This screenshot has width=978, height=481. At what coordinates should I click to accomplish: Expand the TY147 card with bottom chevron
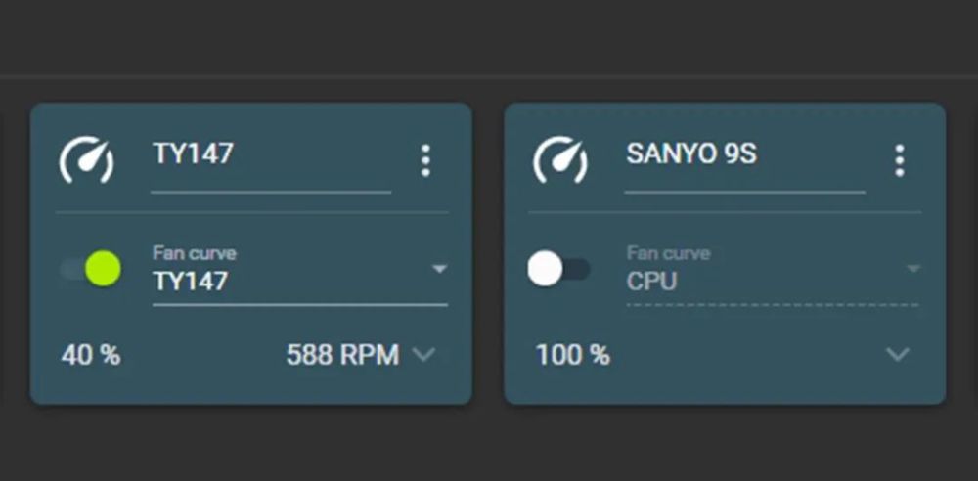pos(423,354)
